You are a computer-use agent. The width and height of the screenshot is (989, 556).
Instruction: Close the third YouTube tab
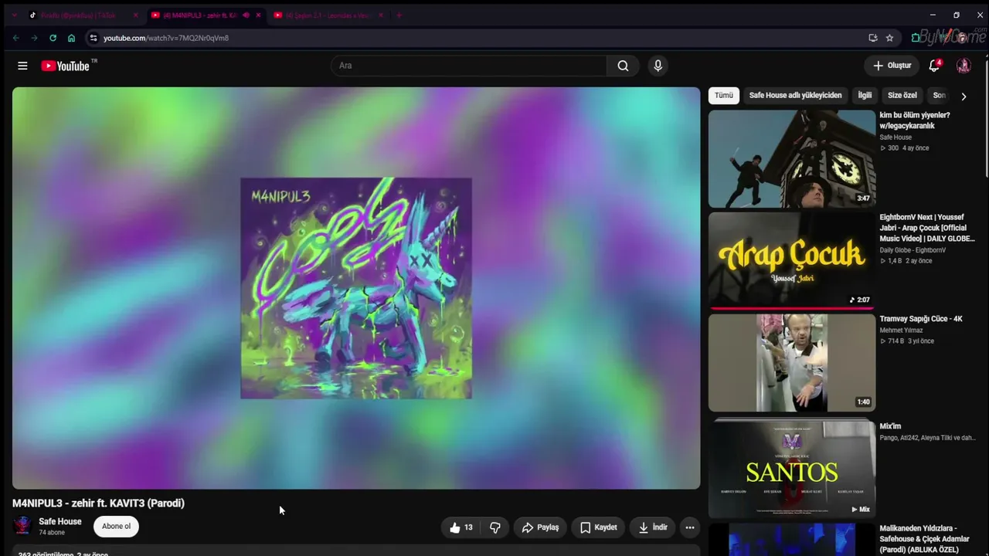pyautogui.click(x=380, y=15)
